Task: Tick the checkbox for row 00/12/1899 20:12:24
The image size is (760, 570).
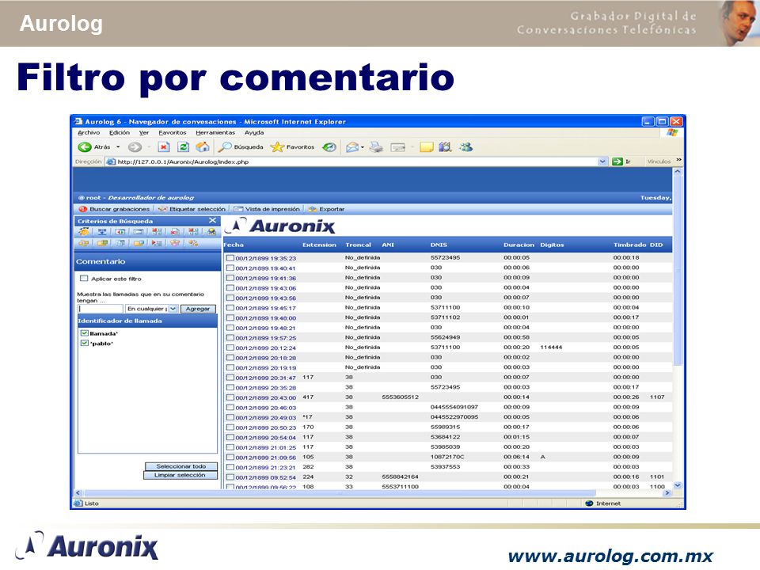Action: (x=230, y=348)
